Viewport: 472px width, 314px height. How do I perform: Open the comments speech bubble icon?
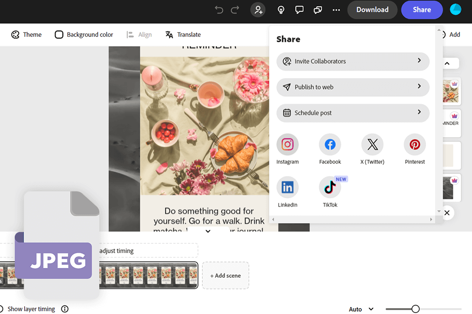pyautogui.click(x=299, y=10)
